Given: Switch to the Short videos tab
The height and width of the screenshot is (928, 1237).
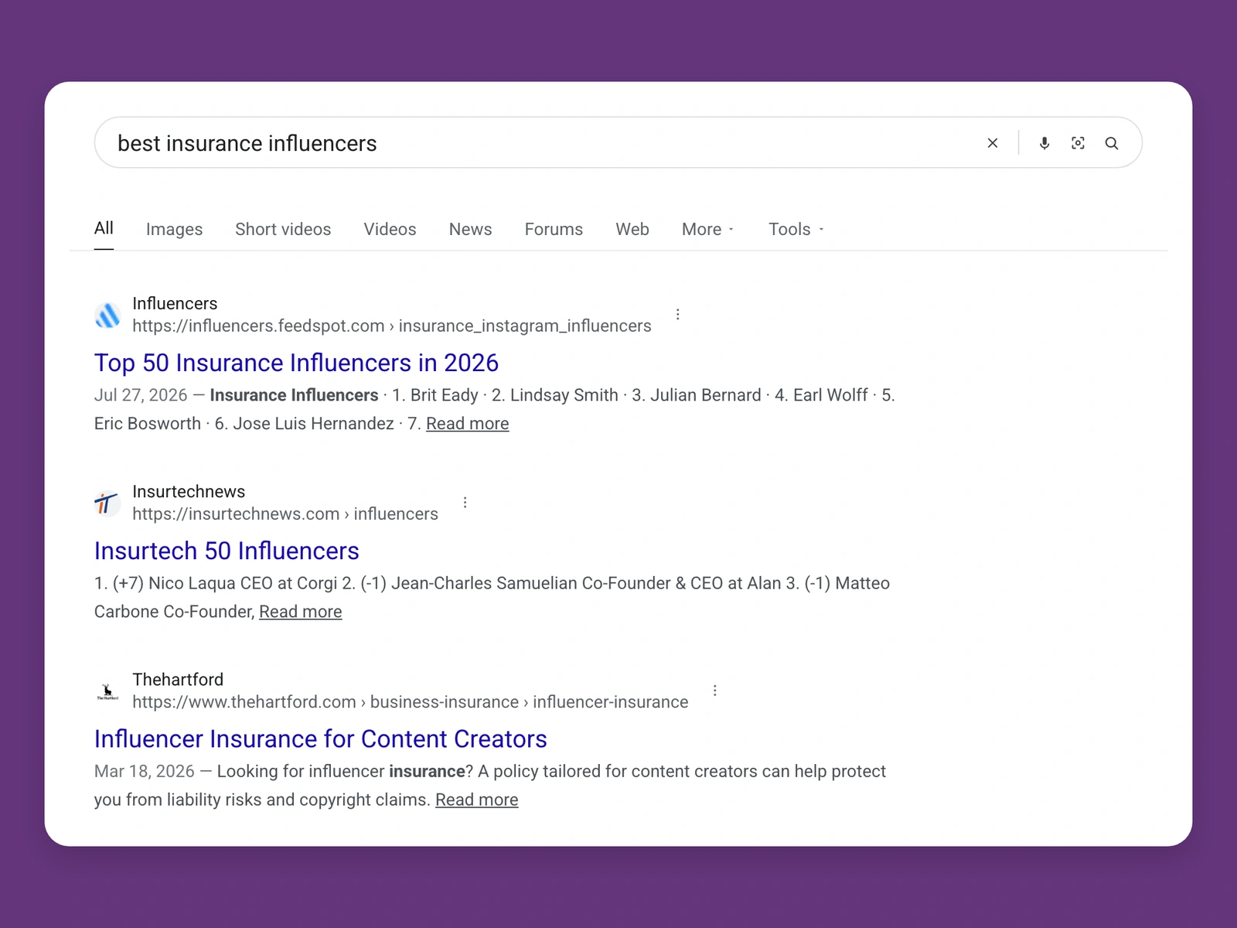Looking at the screenshot, I should pos(283,230).
